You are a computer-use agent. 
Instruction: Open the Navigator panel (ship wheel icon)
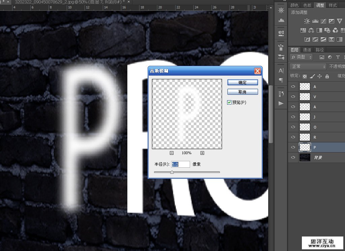click(281, 10)
